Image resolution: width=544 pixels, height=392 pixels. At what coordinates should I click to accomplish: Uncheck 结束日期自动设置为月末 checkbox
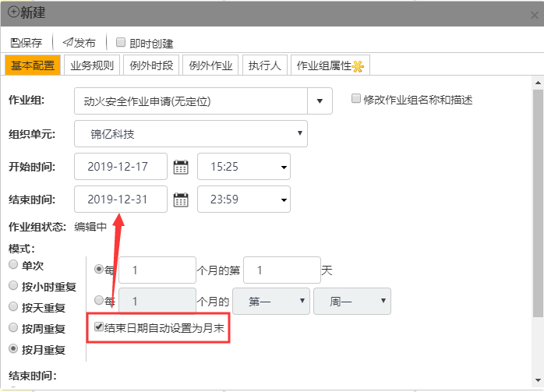click(x=99, y=327)
